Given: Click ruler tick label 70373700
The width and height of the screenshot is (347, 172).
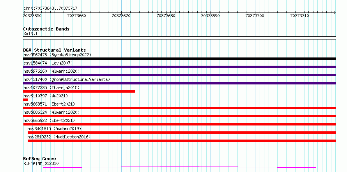Looking at the screenshot, I should click(255, 16).
